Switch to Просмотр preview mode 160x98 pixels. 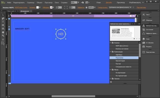coord(121,2)
